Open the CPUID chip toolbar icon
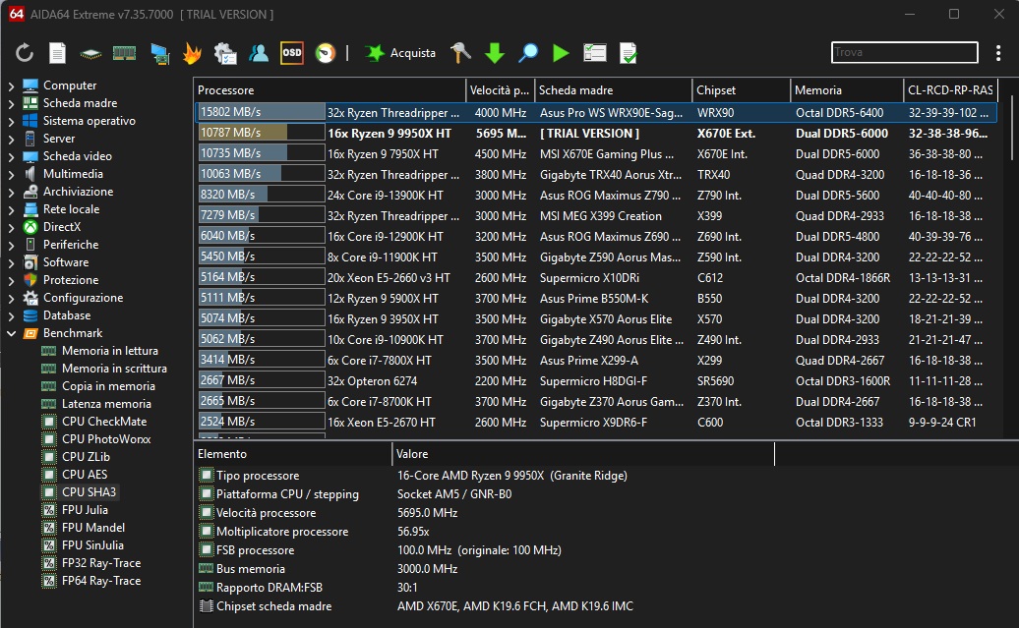This screenshot has height=628, width=1019. click(90, 54)
